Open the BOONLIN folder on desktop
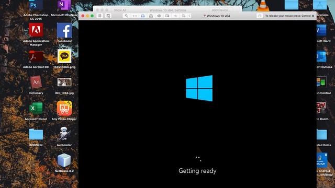The height and width of the screenshot is (188, 335). pos(36,135)
